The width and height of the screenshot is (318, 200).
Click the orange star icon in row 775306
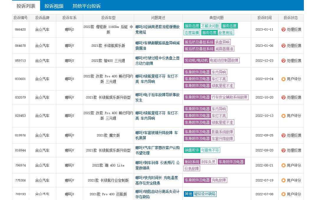283,180
